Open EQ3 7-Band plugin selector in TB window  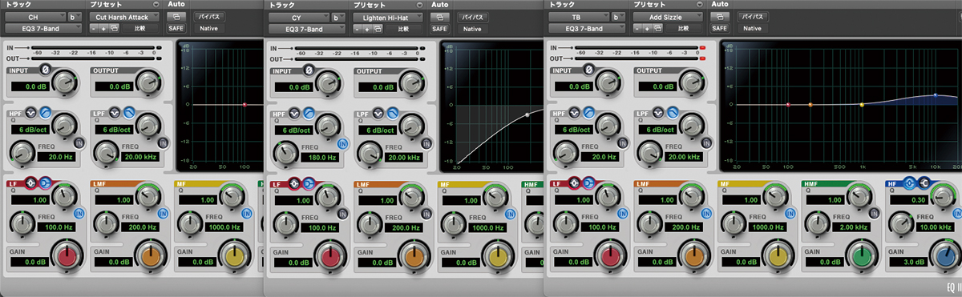point(588,29)
